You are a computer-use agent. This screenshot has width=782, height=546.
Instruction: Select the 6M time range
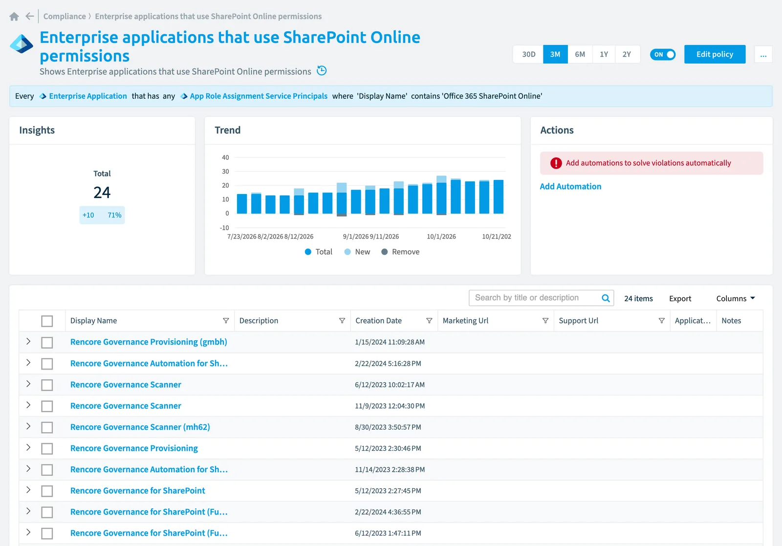coord(580,54)
